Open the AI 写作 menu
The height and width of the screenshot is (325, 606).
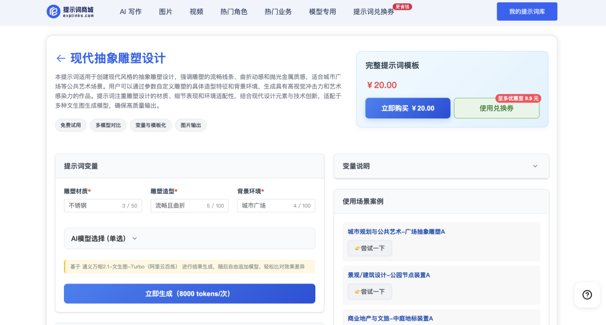tap(131, 12)
